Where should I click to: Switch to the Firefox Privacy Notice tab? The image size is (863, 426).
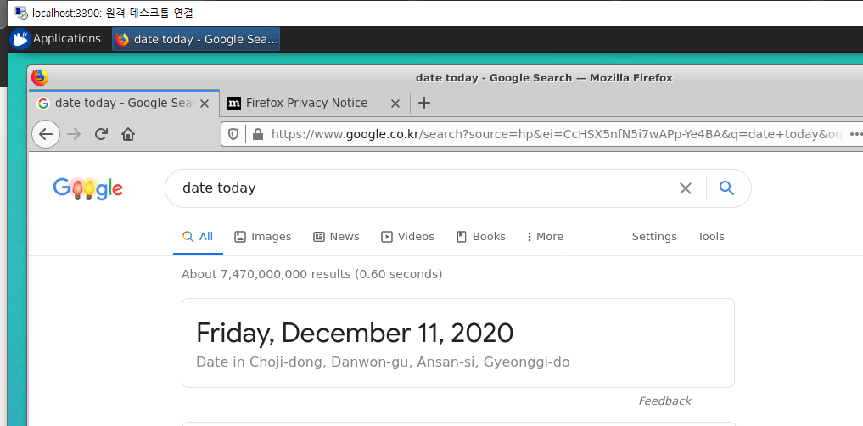point(314,103)
